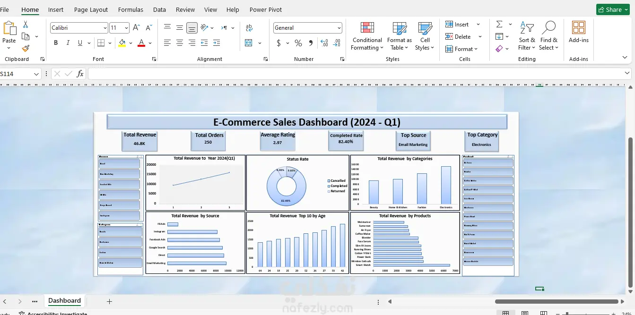Toggle Top Align
This screenshot has height=315, width=635.
pyautogui.click(x=167, y=28)
